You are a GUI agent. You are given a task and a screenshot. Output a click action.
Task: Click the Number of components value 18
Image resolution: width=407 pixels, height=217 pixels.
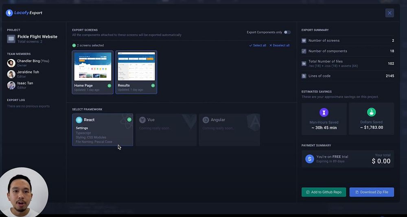[x=392, y=51]
